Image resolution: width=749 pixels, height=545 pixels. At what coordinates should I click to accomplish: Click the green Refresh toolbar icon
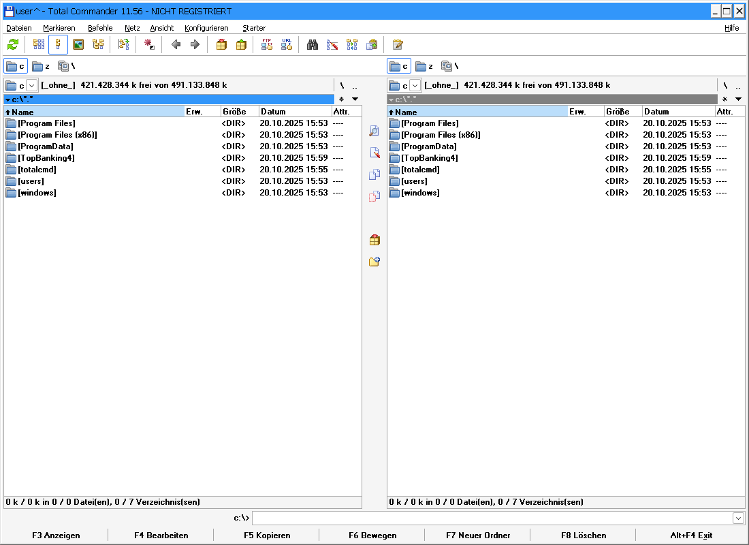(x=13, y=45)
